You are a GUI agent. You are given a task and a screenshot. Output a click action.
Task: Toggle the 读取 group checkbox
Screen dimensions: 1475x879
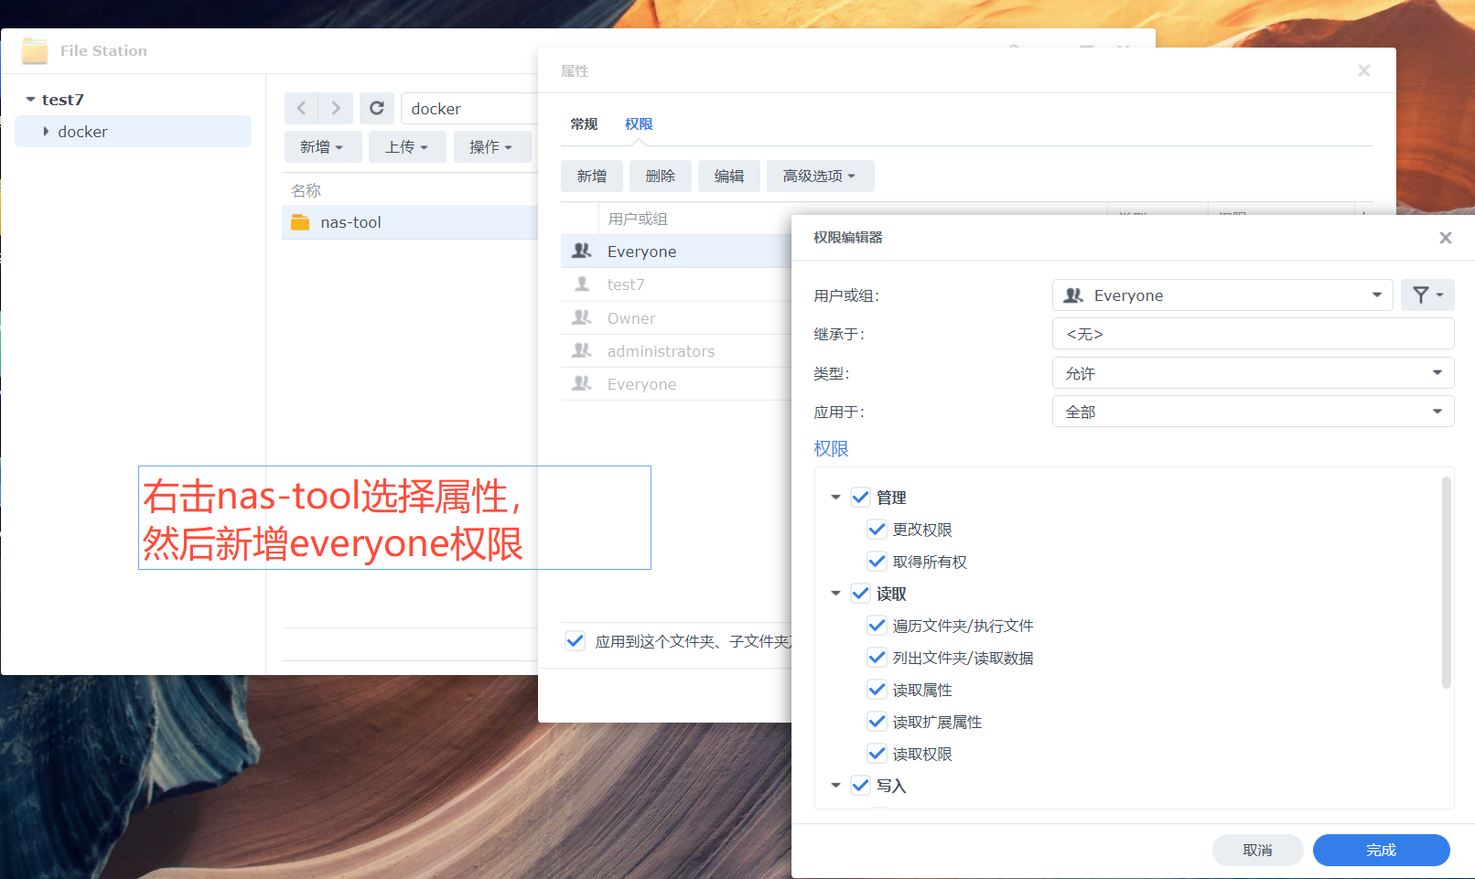tap(860, 593)
